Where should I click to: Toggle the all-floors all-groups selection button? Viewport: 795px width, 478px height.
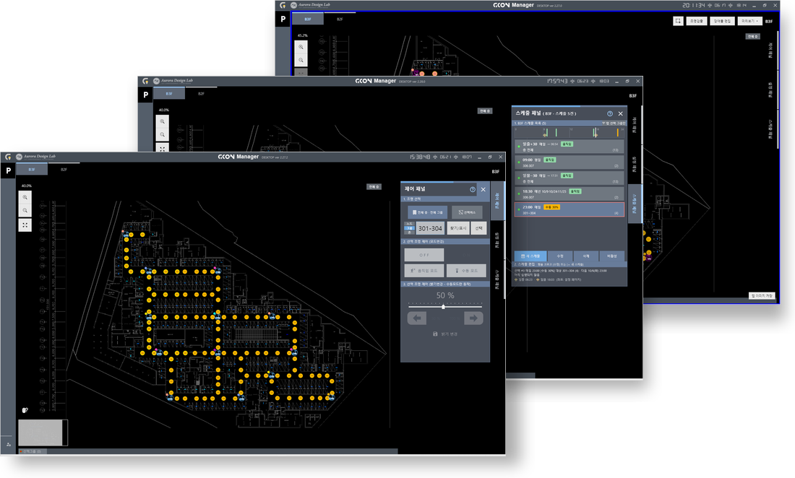point(427,212)
